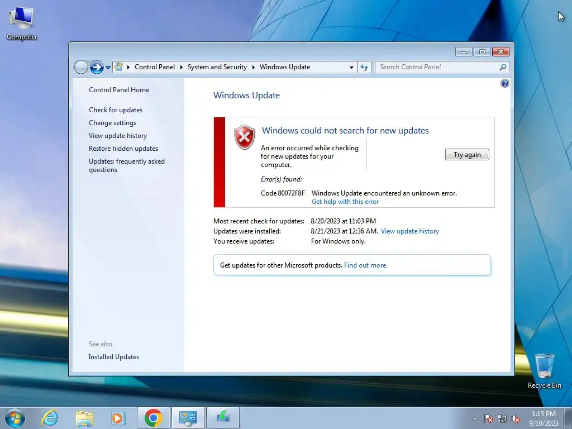The width and height of the screenshot is (572, 429).
Task: Click the Windows Start orb
Action: coord(15,418)
